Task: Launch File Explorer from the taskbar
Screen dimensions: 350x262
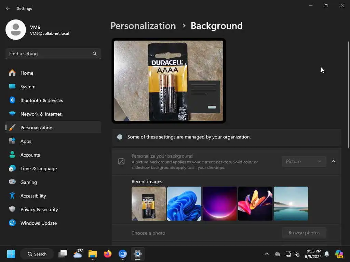Action: click(93, 254)
